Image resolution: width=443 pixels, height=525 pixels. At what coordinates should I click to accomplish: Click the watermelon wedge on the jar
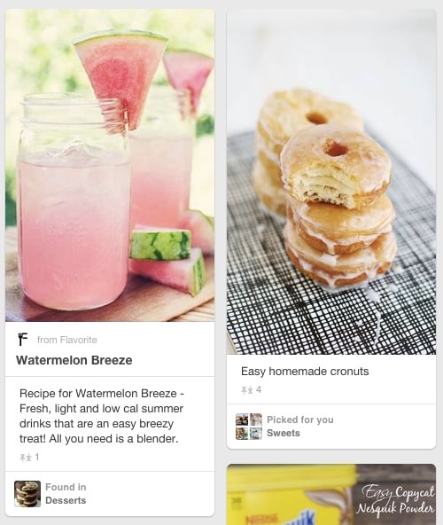[x=120, y=74]
